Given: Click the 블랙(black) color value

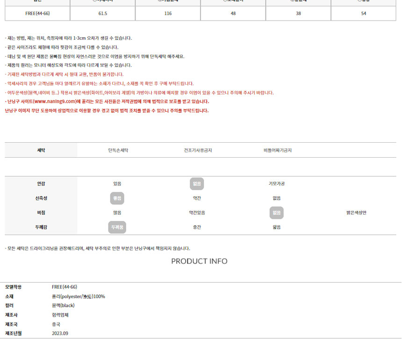Looking at the screenshot, I should [x=63, y=305].
